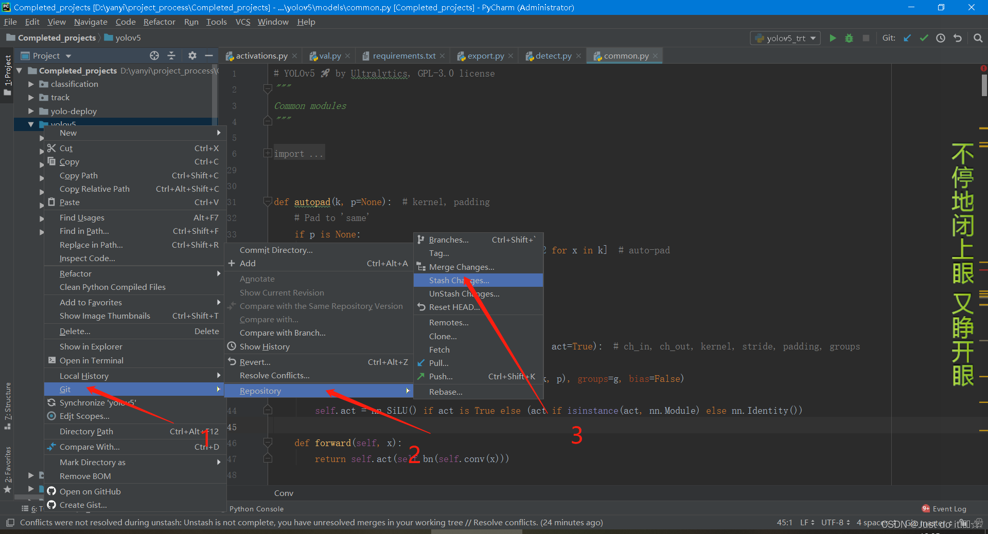Click the Stop square icon
This screenshot has width=988, height=534.
tap(866, 38)
